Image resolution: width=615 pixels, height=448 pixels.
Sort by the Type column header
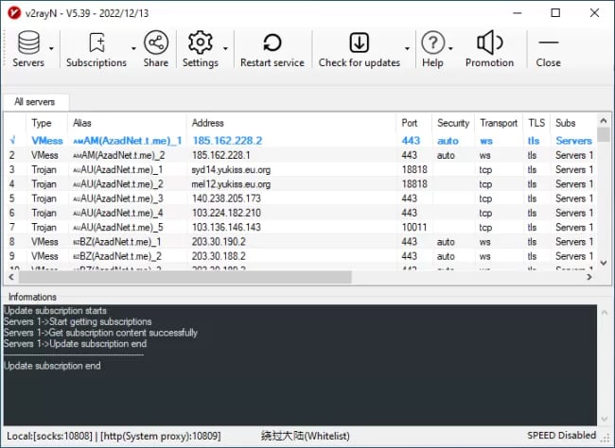pos(42,123)
